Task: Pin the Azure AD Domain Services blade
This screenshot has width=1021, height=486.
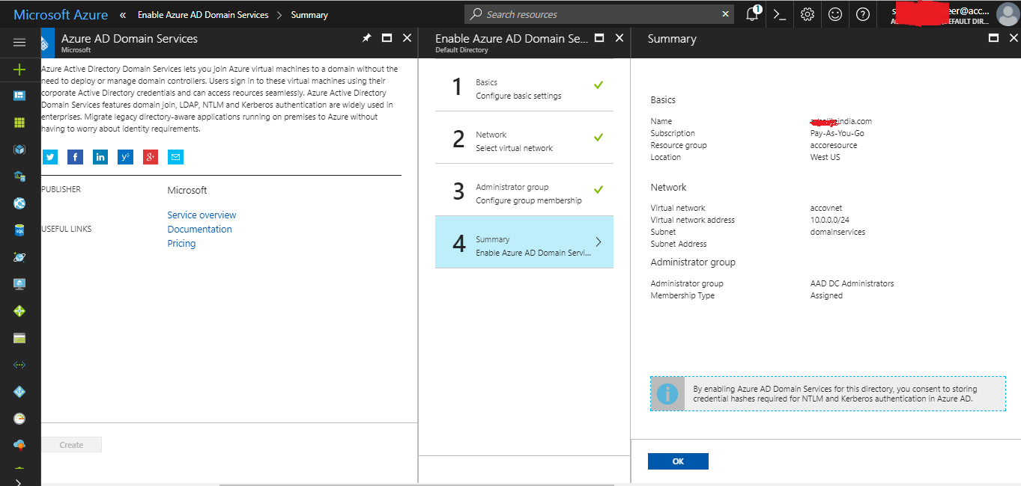Action: [x=366, y=37]
